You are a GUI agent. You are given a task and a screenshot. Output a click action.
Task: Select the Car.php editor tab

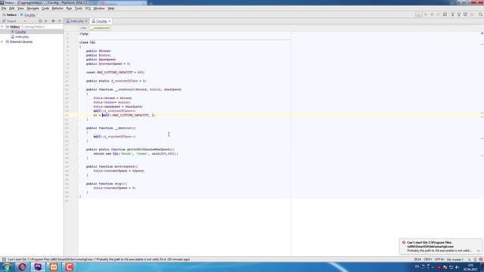101,21
